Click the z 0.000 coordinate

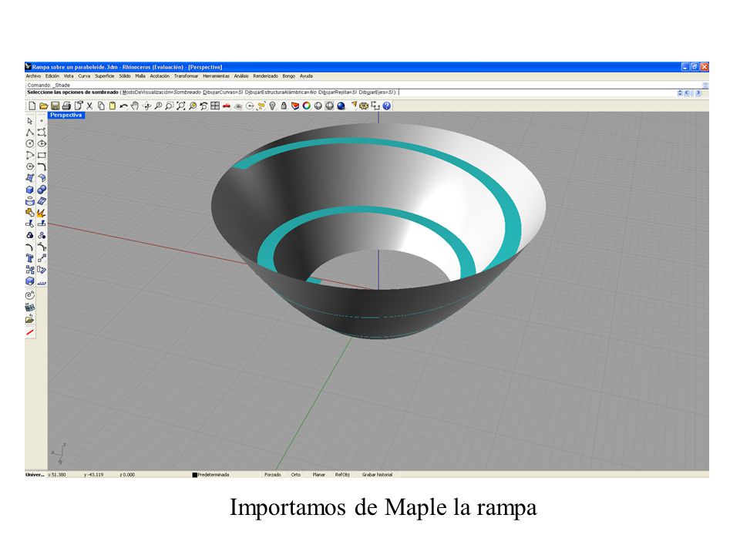[127, 475]
